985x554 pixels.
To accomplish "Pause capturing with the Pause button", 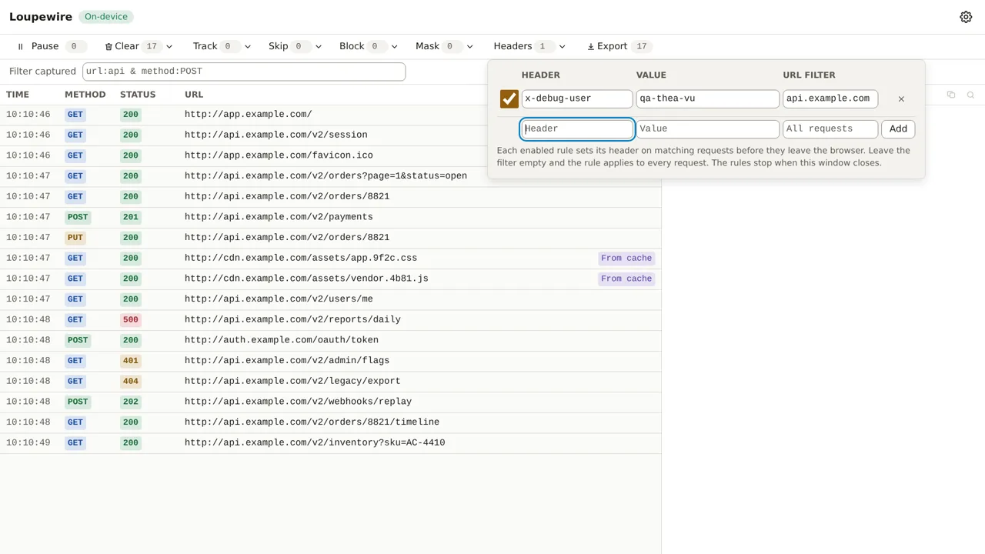I will click(51, 46).
